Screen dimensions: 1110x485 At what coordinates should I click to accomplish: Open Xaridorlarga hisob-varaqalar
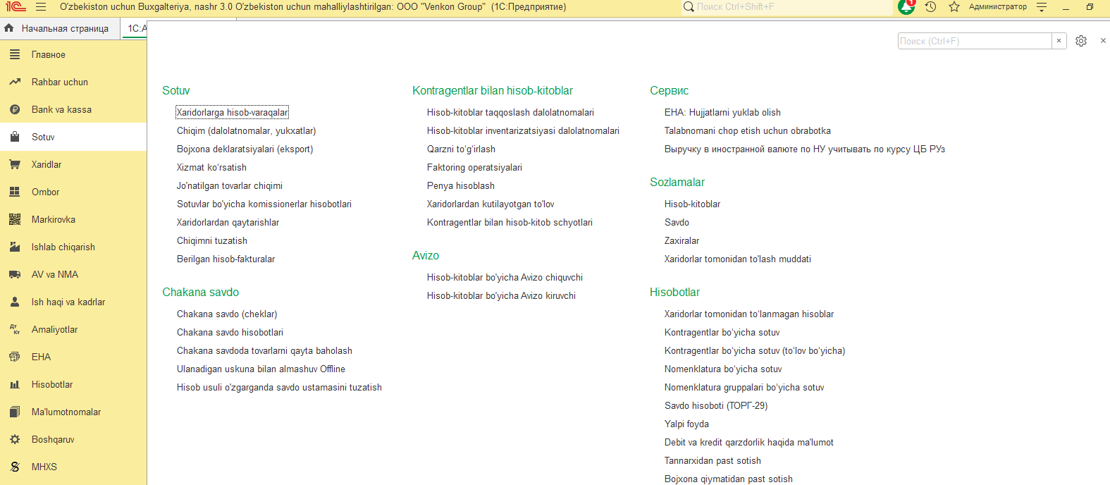232,112
